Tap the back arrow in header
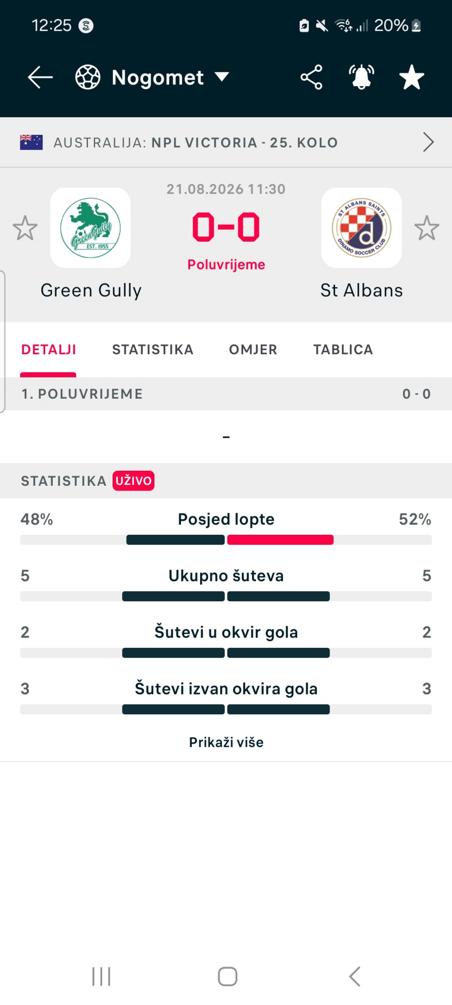The width and height of the screenshot is (452, 1005). (40, 77)
